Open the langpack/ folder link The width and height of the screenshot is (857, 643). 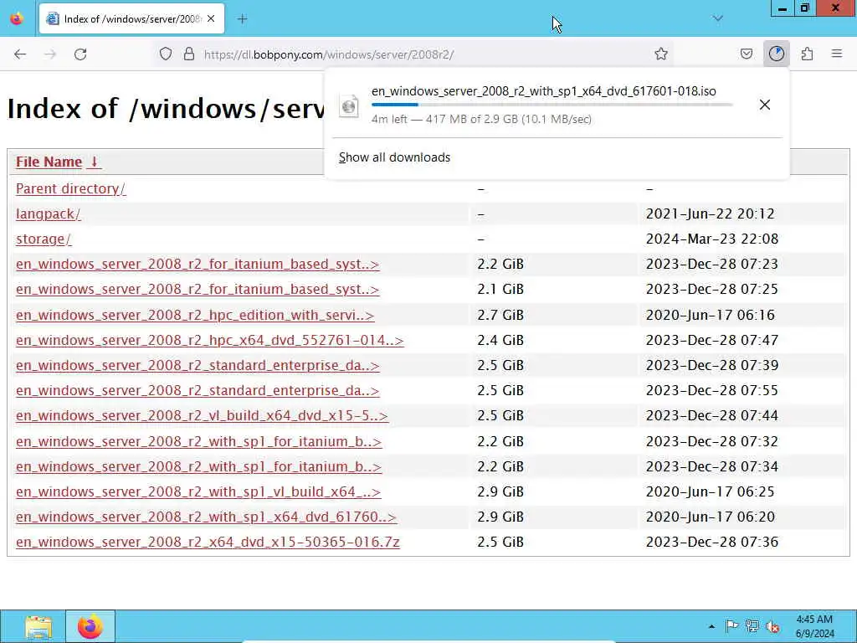coord(48,213)
